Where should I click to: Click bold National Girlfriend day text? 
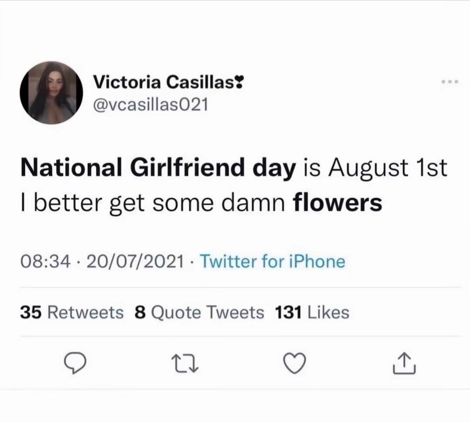(x=158, y=168)
